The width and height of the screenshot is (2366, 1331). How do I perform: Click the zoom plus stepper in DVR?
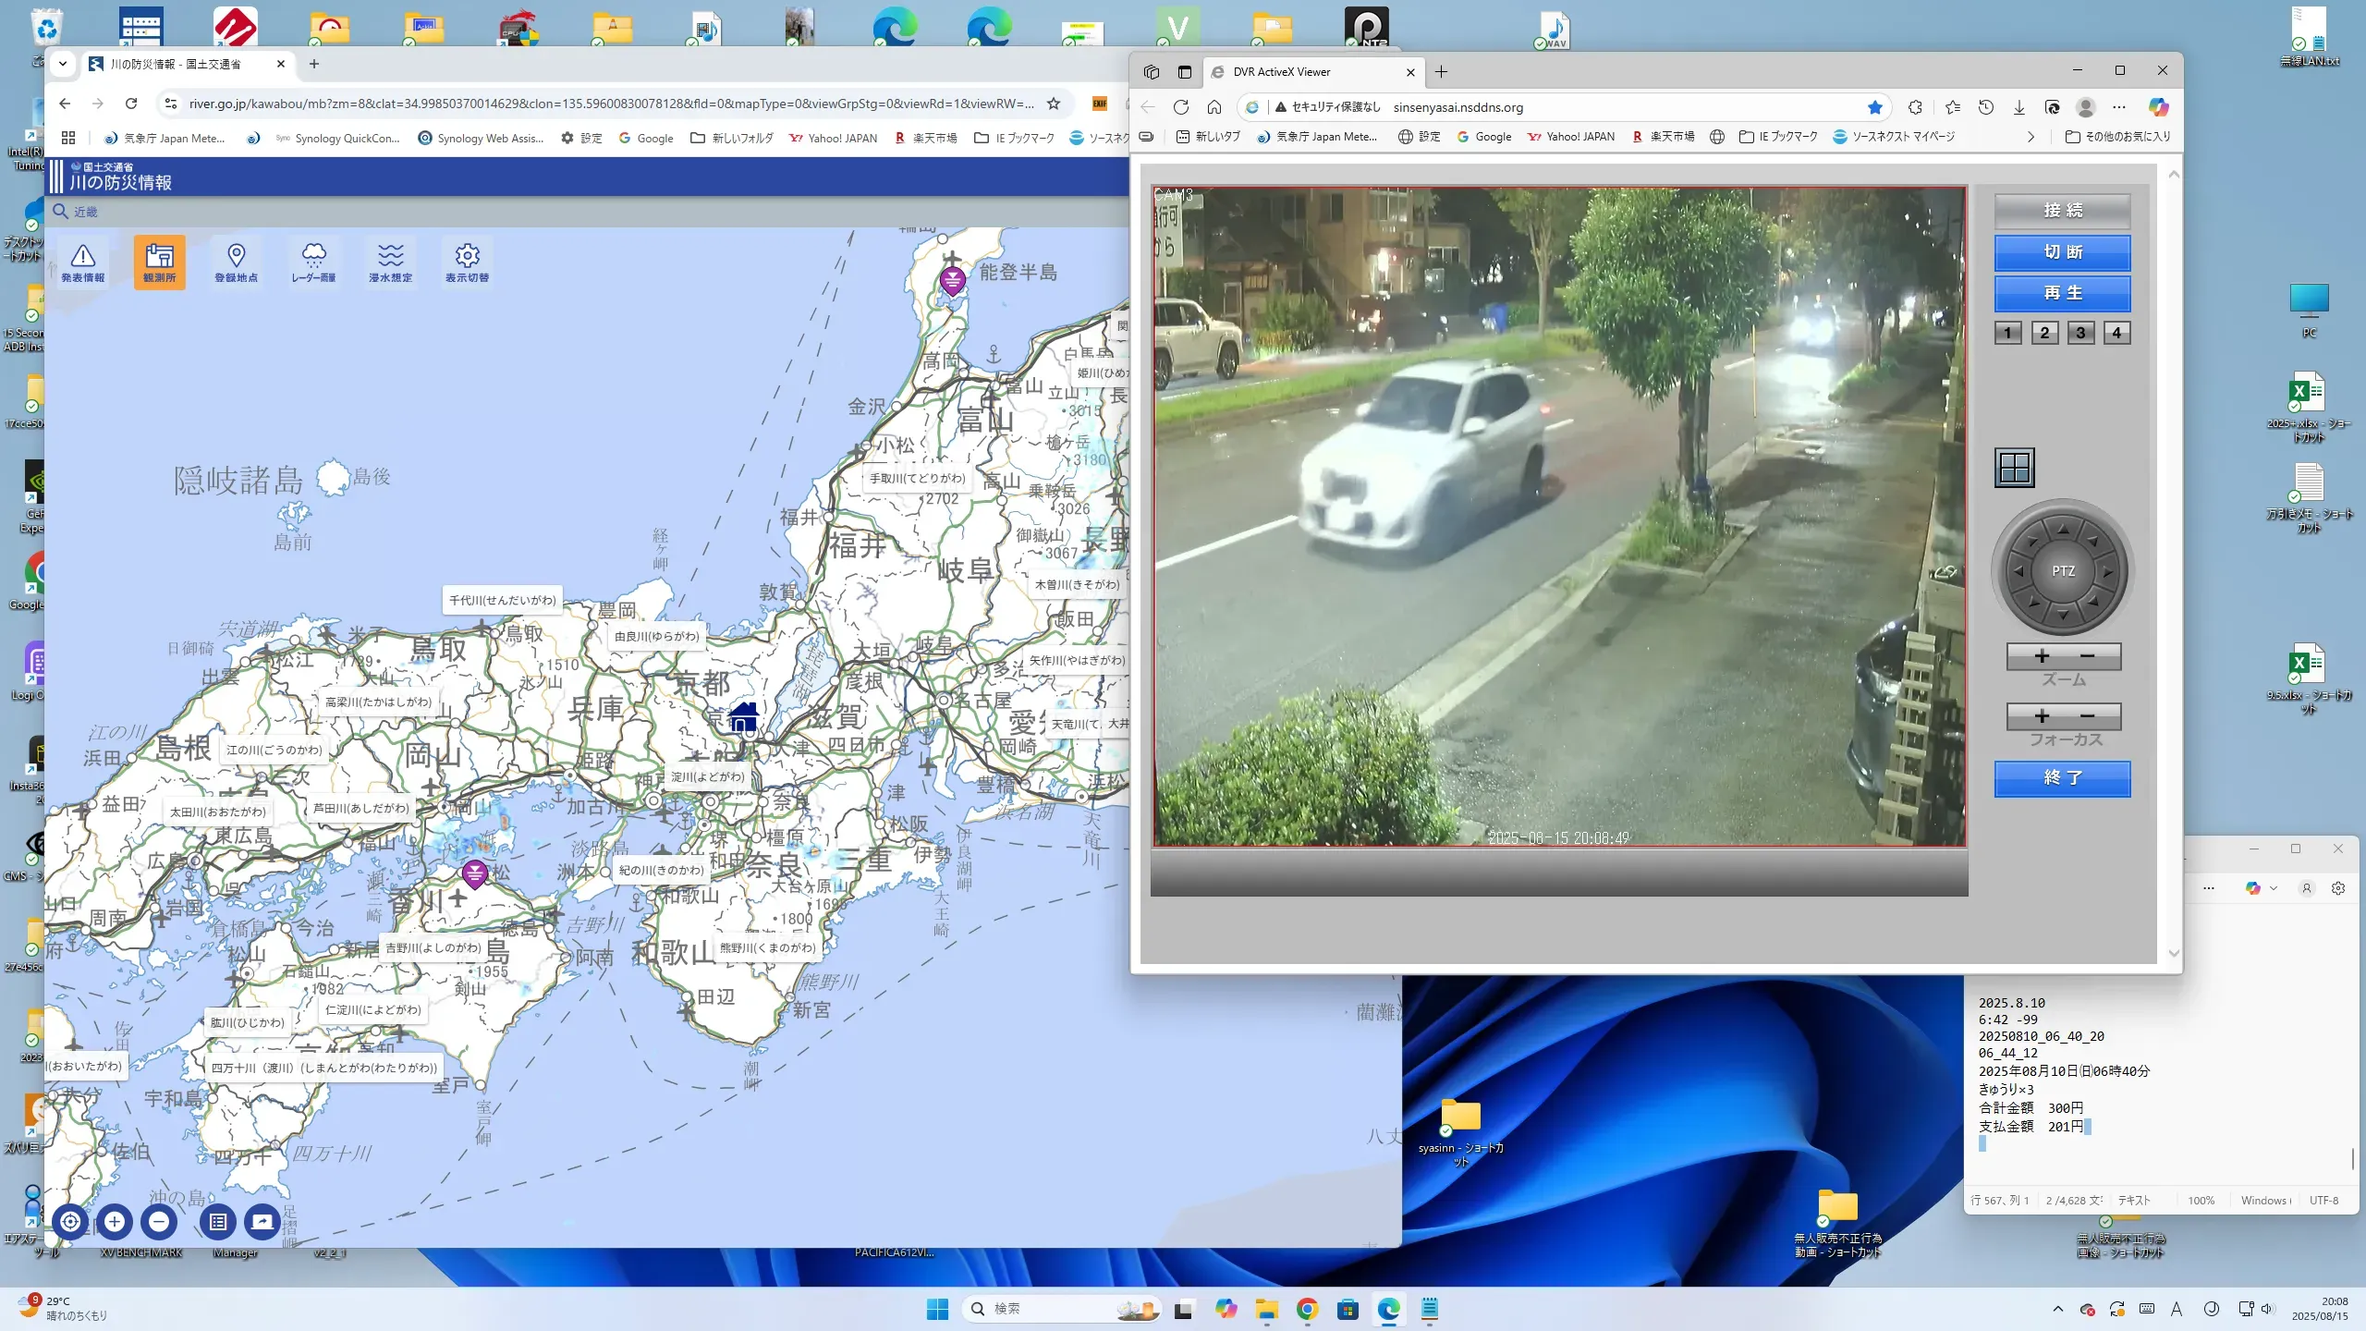tap(2042, 656)
